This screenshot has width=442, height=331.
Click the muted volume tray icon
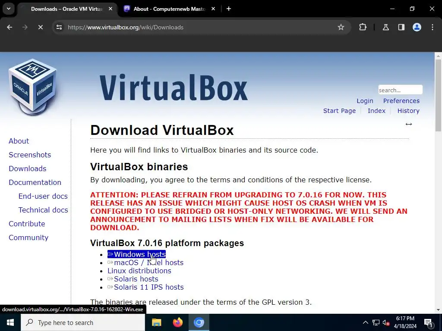click(386, 322)
